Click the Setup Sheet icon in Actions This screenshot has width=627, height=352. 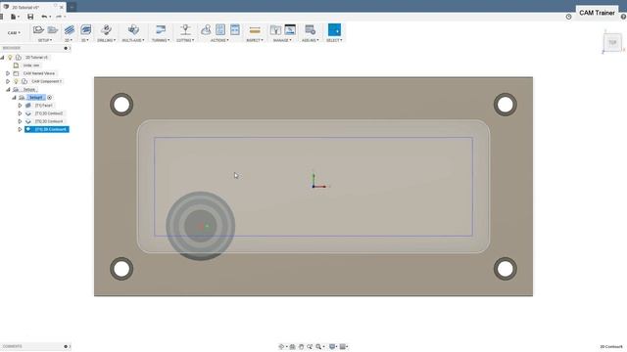point(235,30)
